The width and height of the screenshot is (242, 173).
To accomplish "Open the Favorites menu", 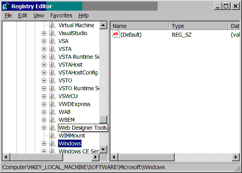I will point(61,15).
